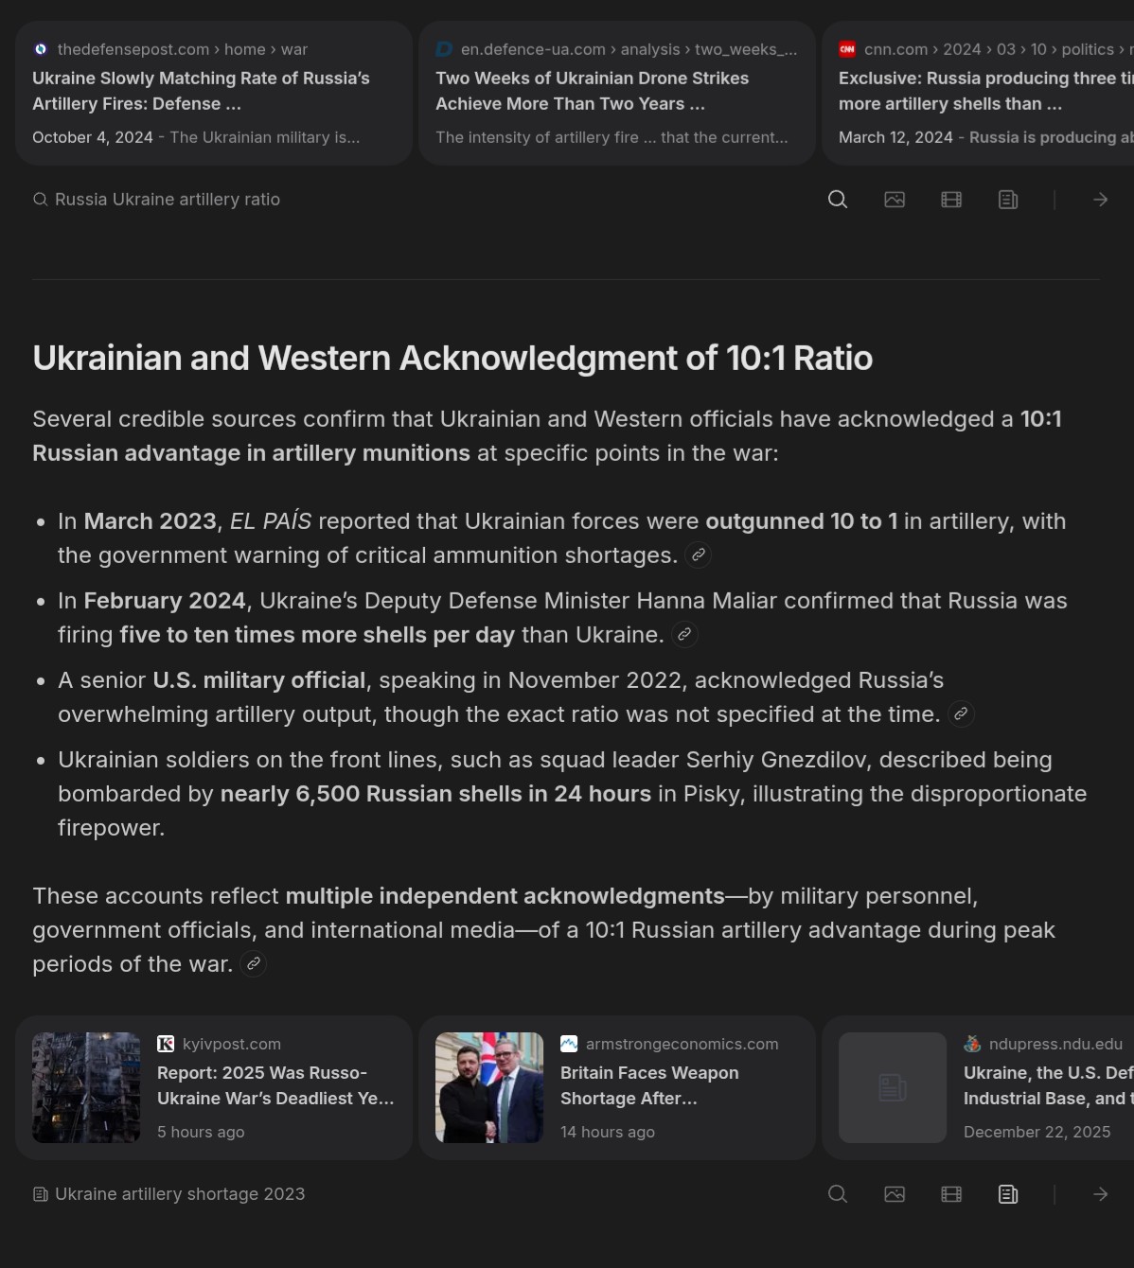The width and height of the screenshot is (1134, 1268).
Task: Select videos icon in 'artillery ratio' row
Action: coord(951,200)
